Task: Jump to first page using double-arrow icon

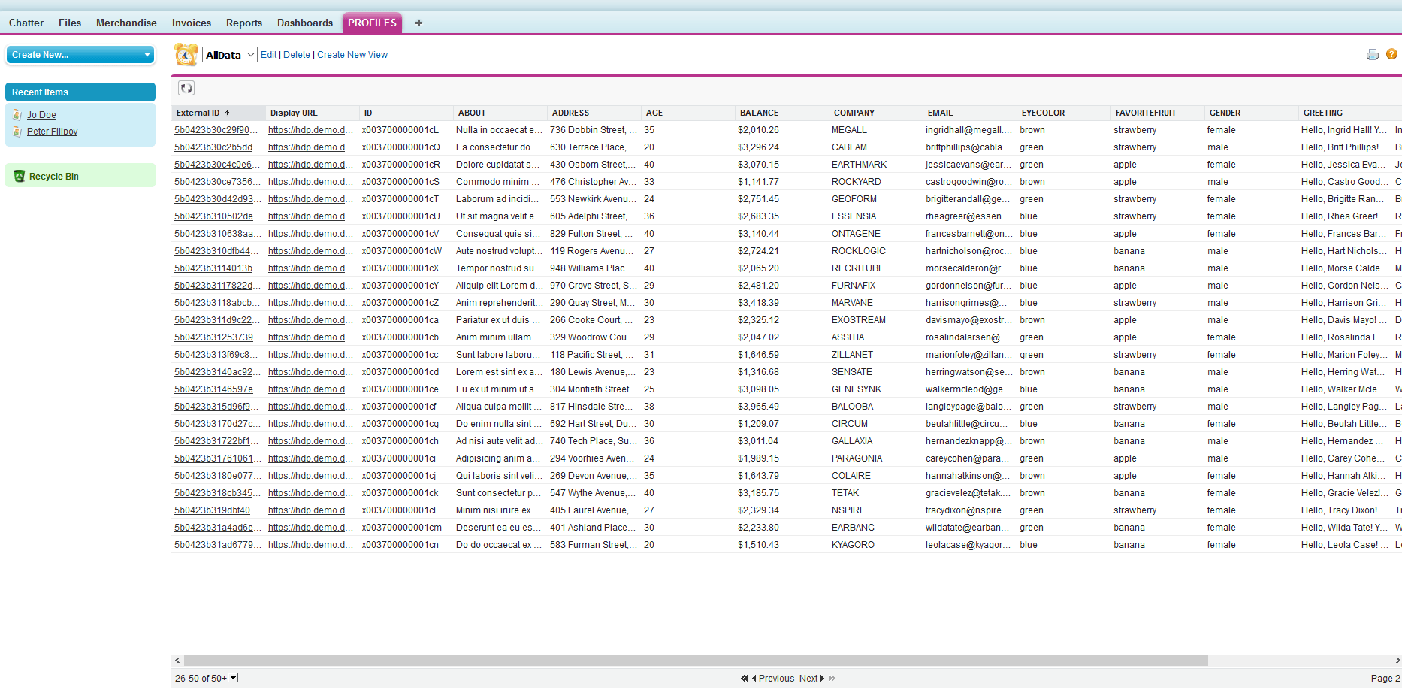Action: pyautogui.click(x=744, y=678)
